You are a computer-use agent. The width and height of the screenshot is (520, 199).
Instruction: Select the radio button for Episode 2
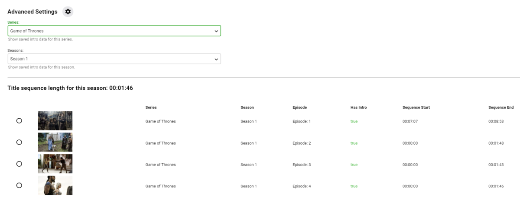(x=19, y=142)
